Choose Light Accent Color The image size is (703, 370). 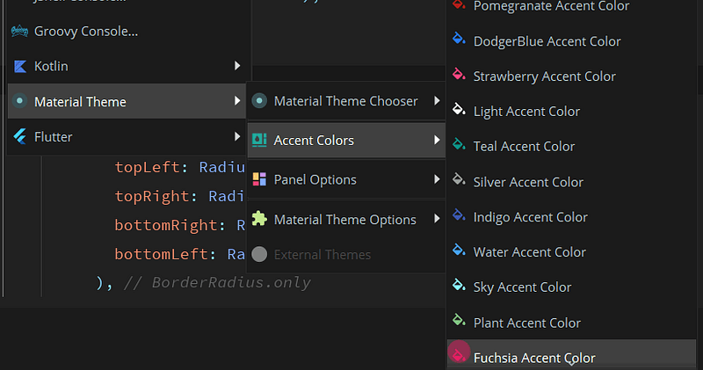[x=571, y=112]
